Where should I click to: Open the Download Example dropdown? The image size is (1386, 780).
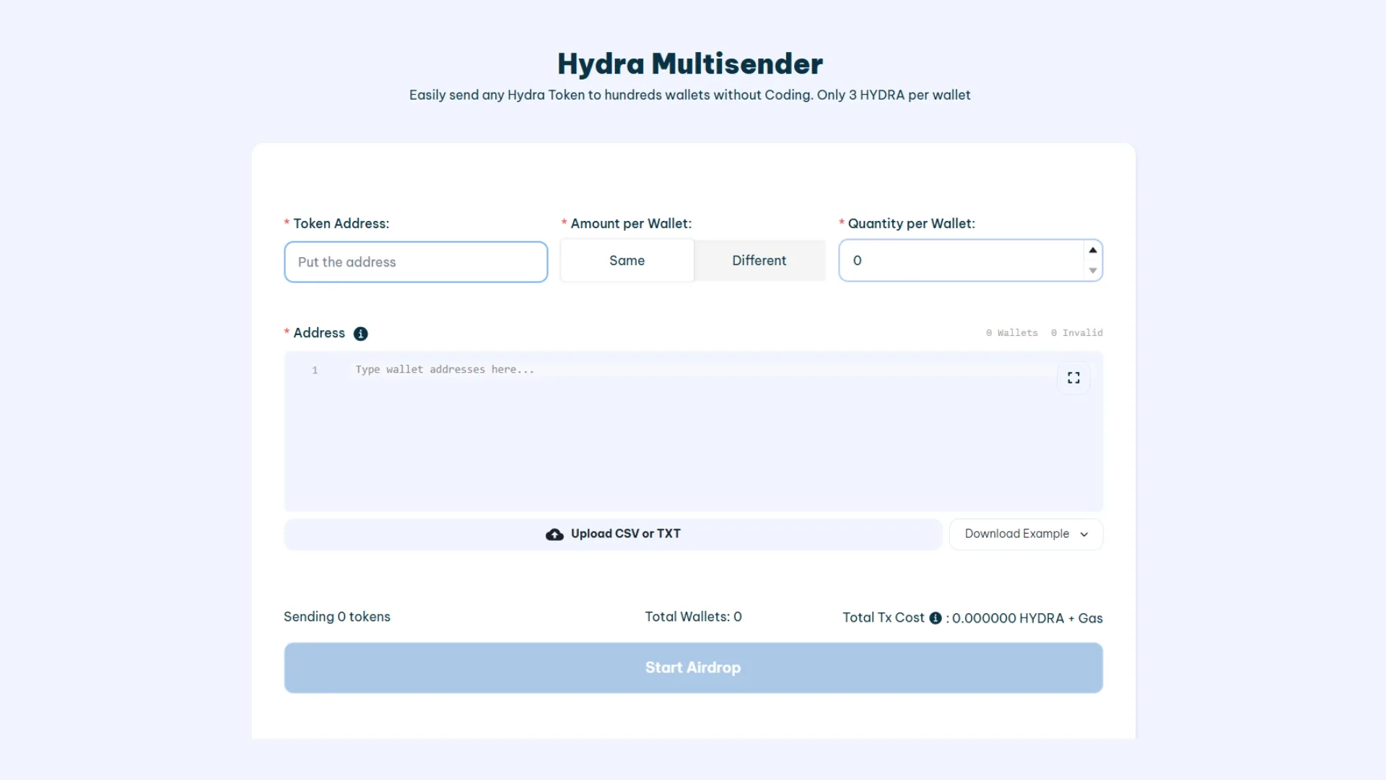pos(1026,534)
